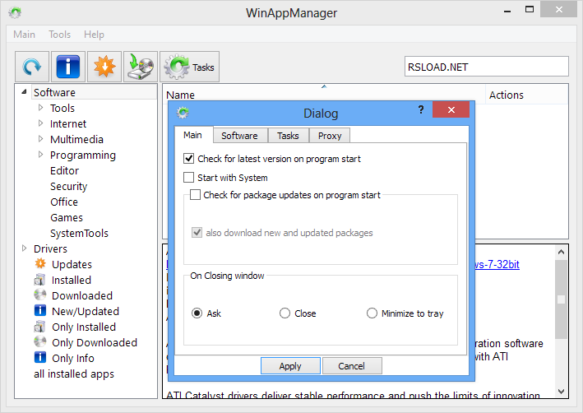583x413 pixels.
Task: Collapse the Software tree node
Action: [24, 92]
